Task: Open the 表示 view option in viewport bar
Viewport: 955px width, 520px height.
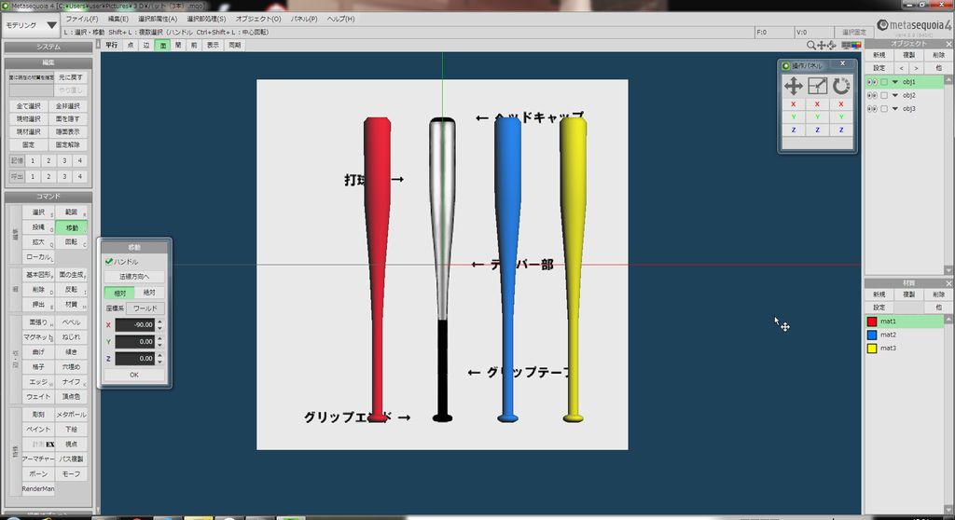Action: click(213, 45)
